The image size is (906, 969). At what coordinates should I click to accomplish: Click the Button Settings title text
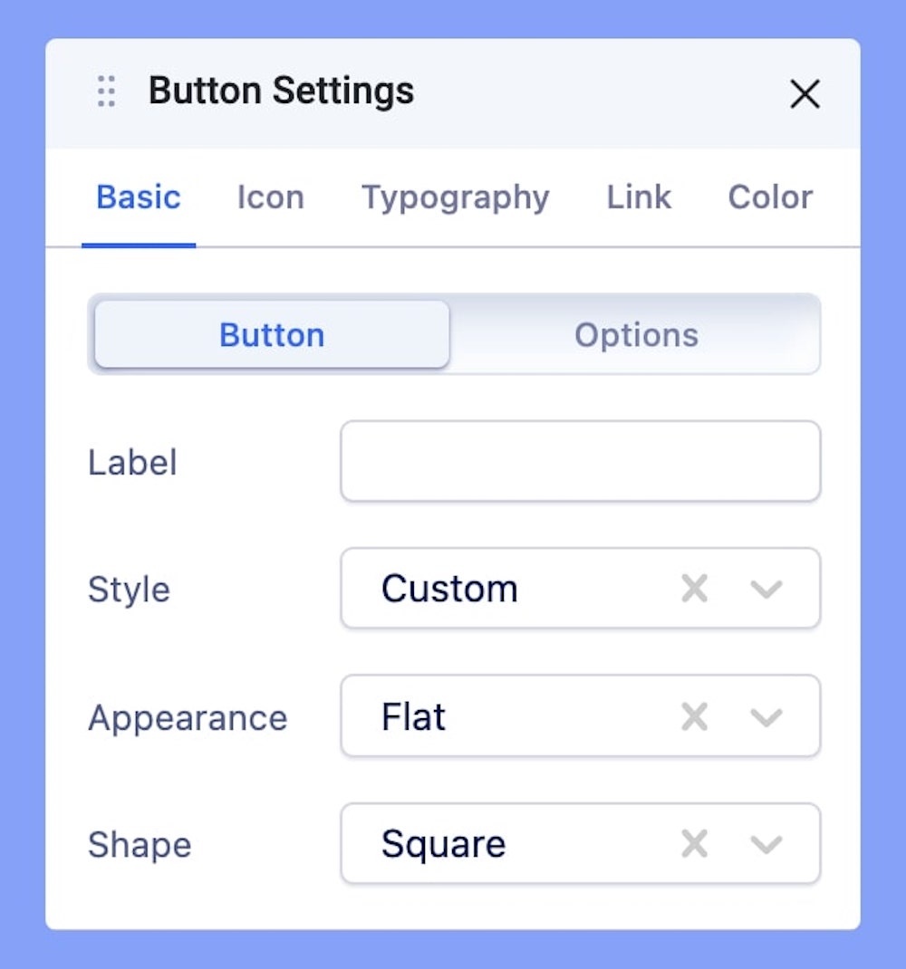[281, 91]
